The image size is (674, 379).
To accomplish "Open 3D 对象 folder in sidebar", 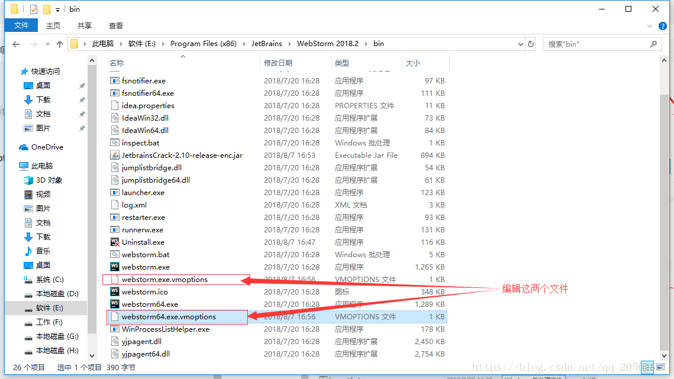I will tap(49, 180).
